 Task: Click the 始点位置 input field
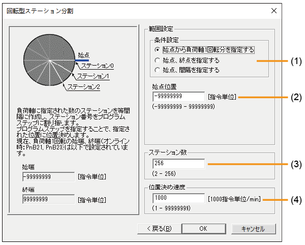point(178,96)
